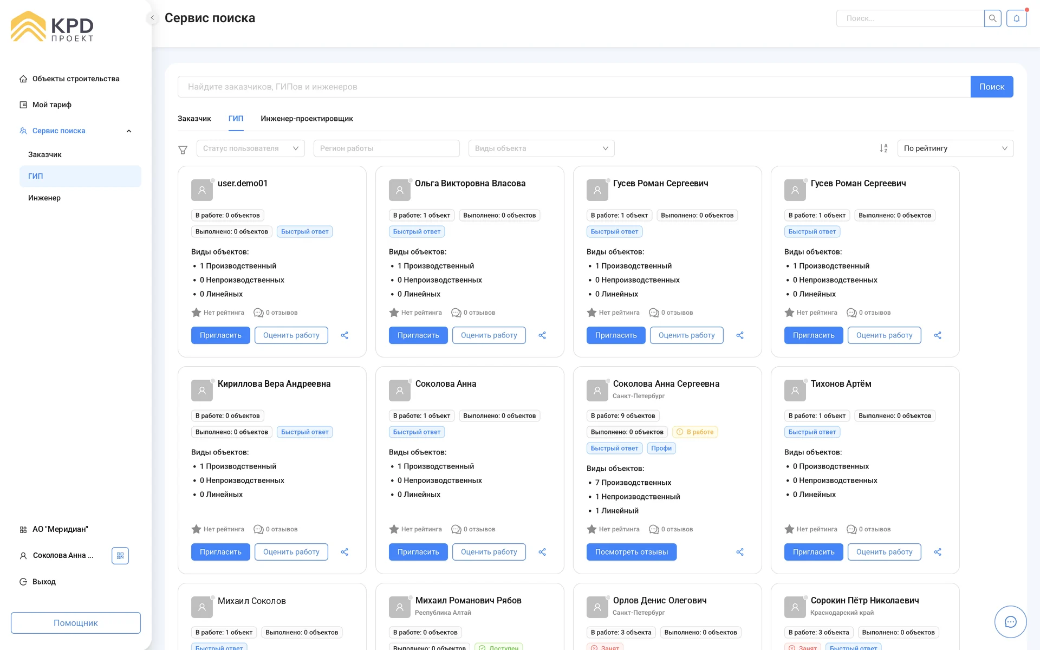
Task: Open the Помощник button
Action: [x=76, y=623]
